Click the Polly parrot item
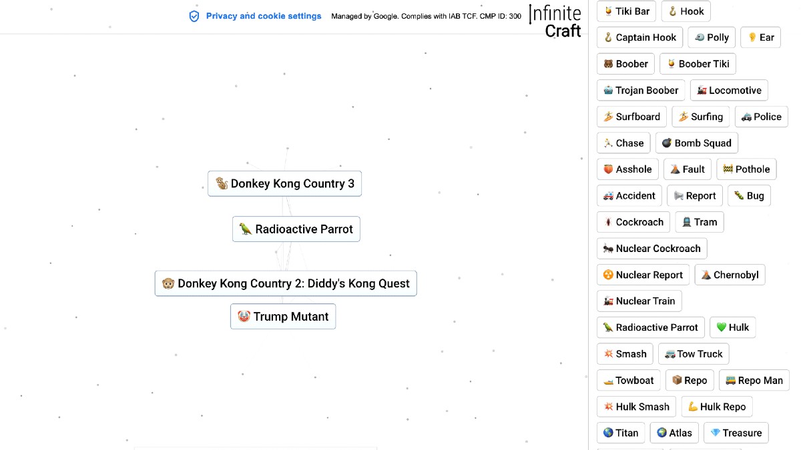The height and width of the screenshot is (450, 801). click(x=712, y=37)
